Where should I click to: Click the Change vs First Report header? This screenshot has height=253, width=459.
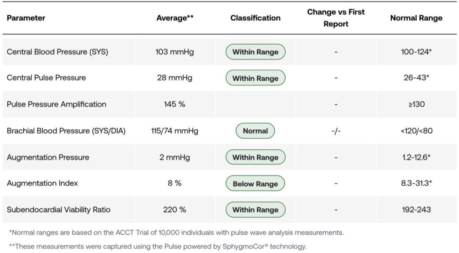pos(336,18)
